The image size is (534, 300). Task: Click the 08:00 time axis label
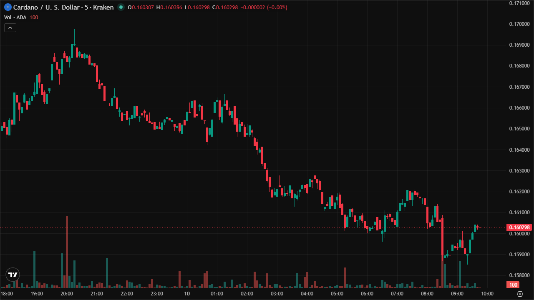coord(427,294)
